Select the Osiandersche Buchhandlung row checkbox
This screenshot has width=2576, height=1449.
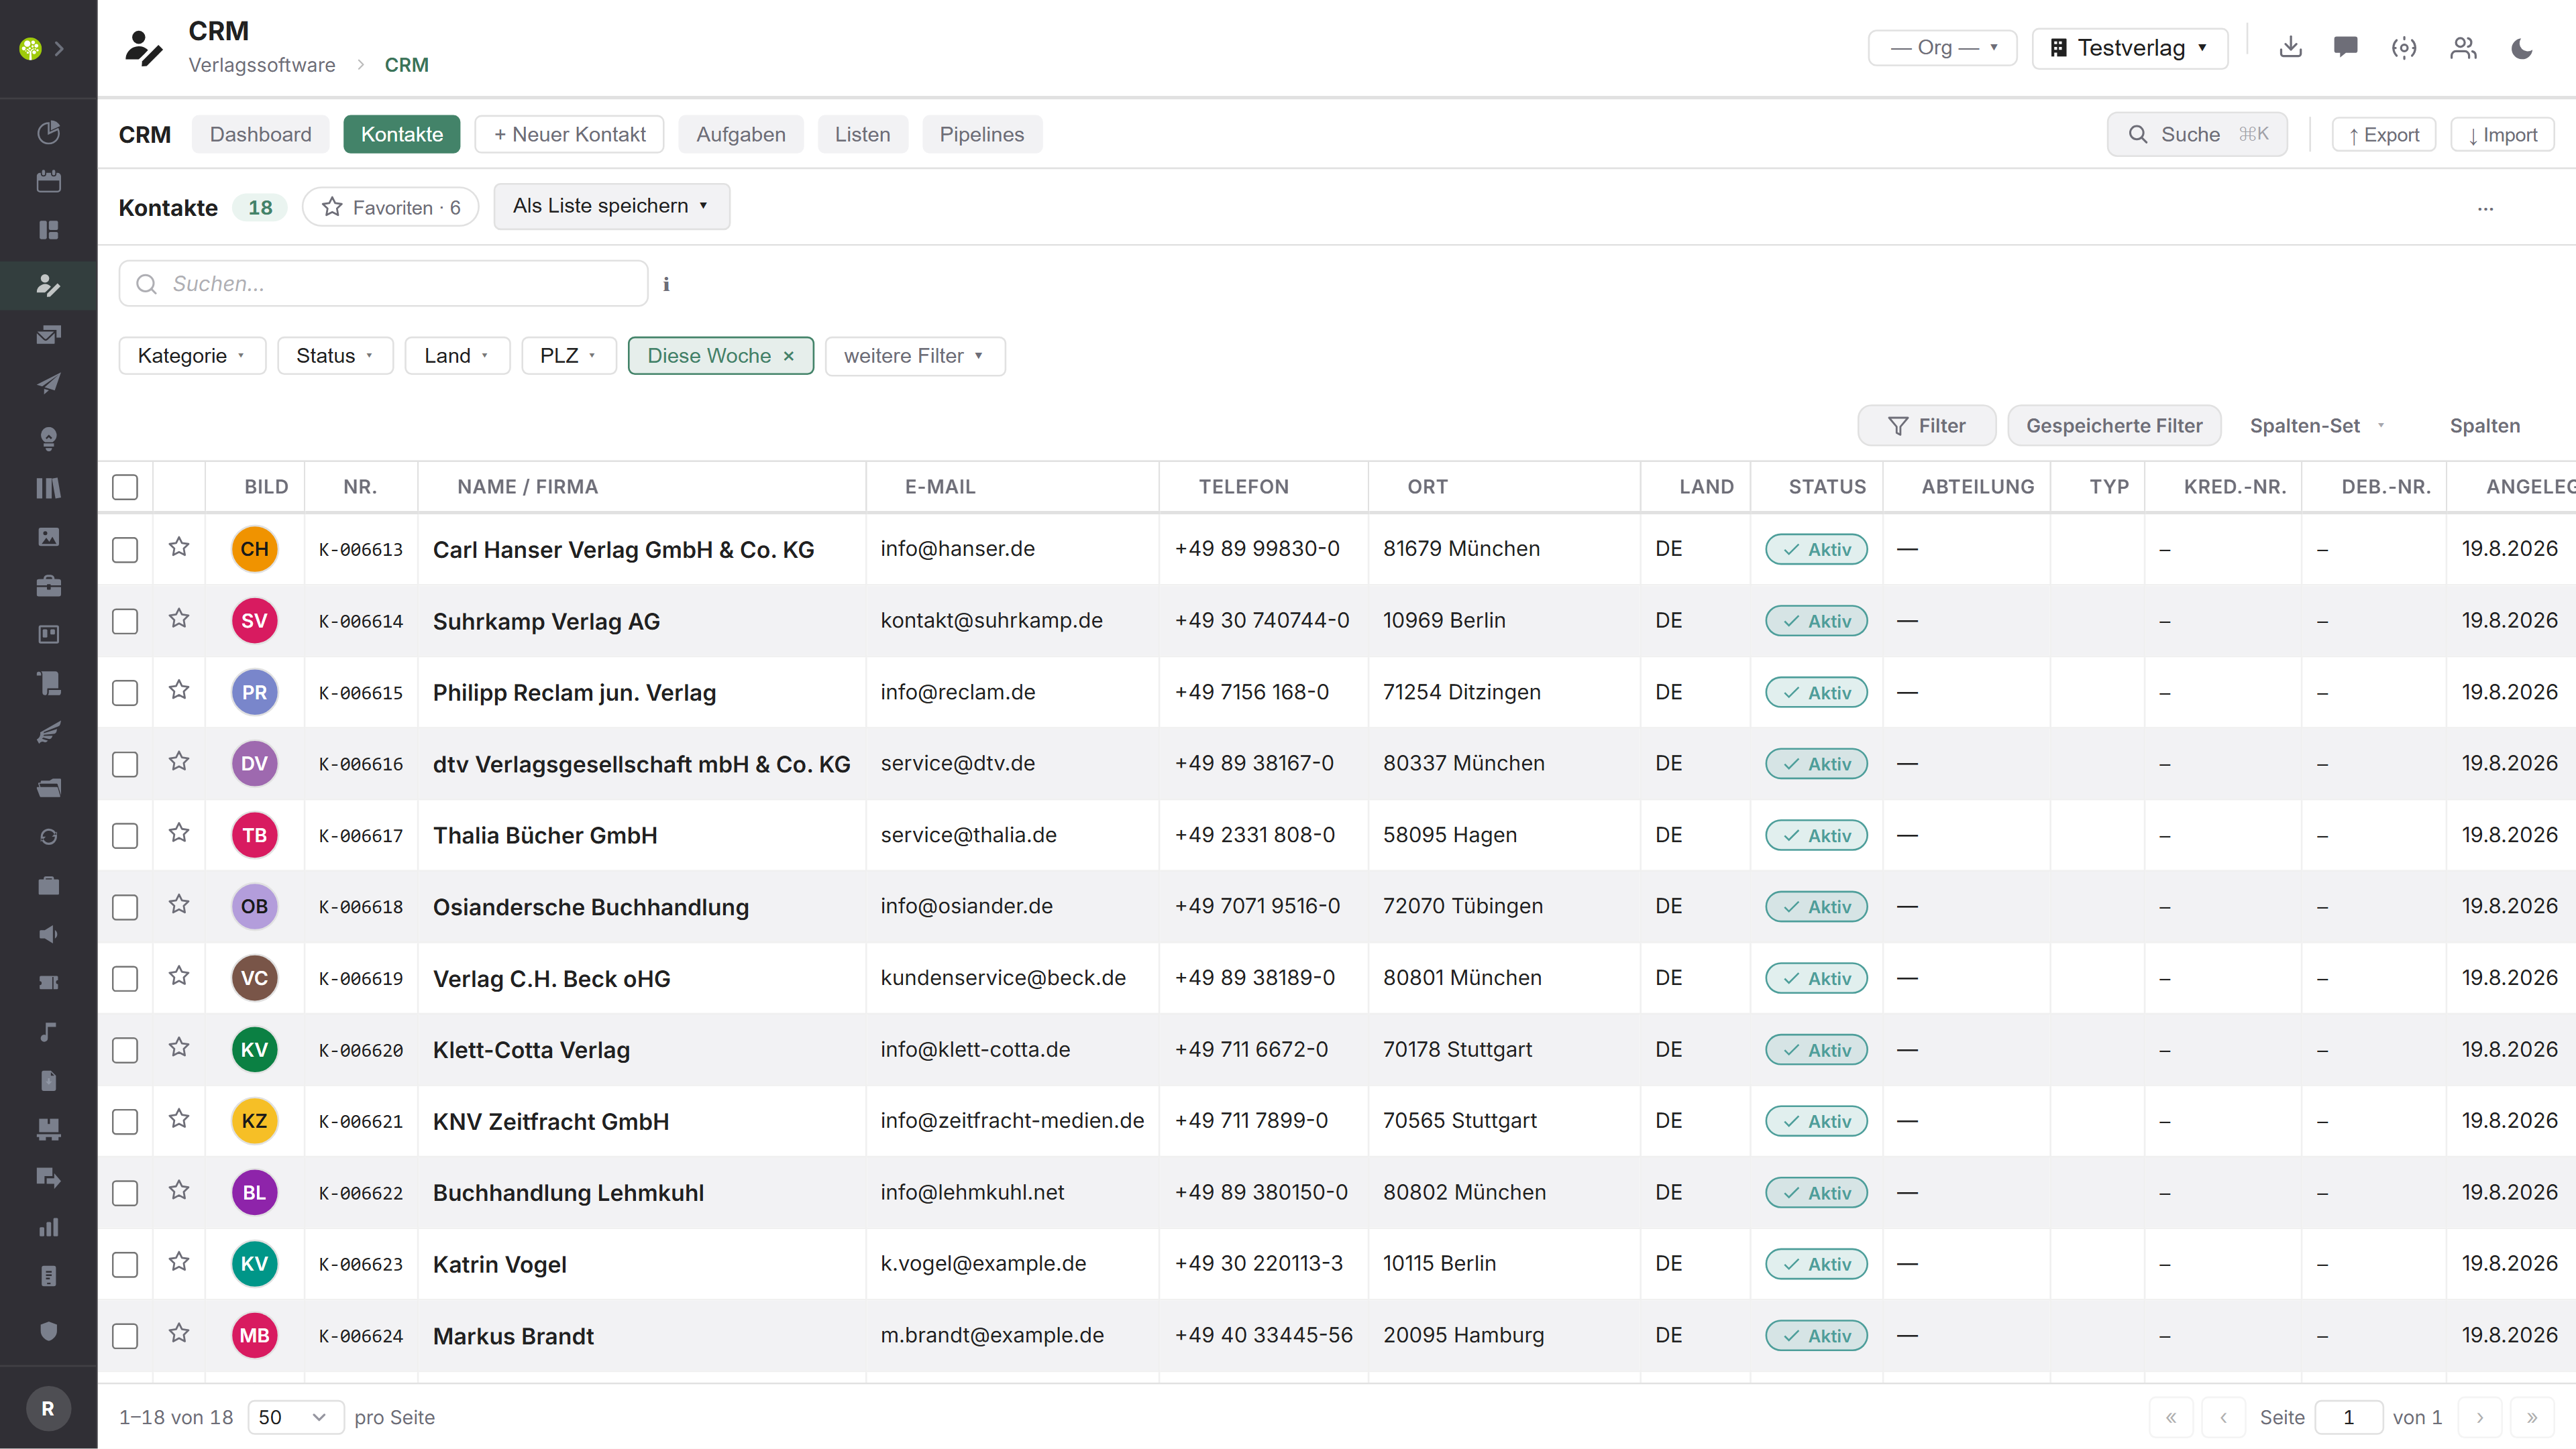click(x=125, y=907)
